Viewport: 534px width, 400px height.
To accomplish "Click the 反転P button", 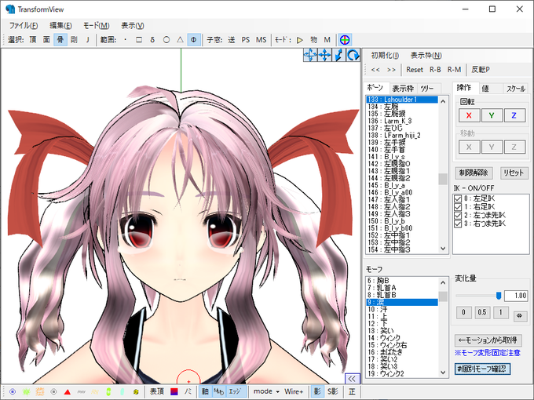I will (x=481, y=70).
